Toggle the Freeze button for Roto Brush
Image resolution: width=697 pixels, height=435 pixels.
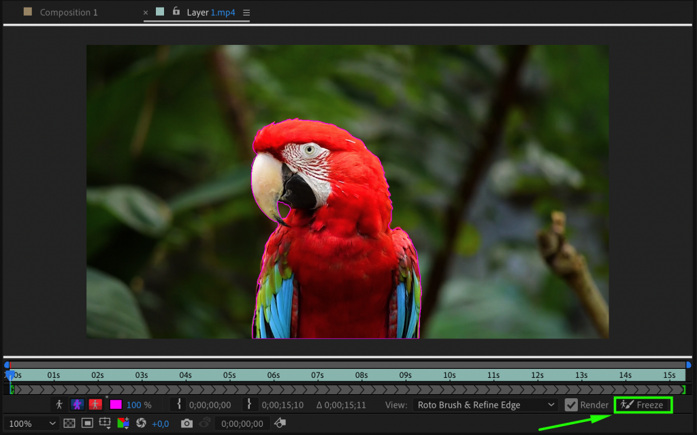[643, 404]
